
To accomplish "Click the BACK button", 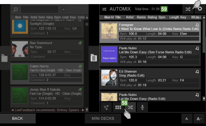I will tap(18, 119).
